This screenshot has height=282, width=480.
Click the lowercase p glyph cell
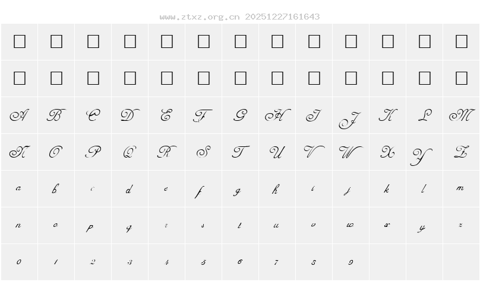(93, 226)
